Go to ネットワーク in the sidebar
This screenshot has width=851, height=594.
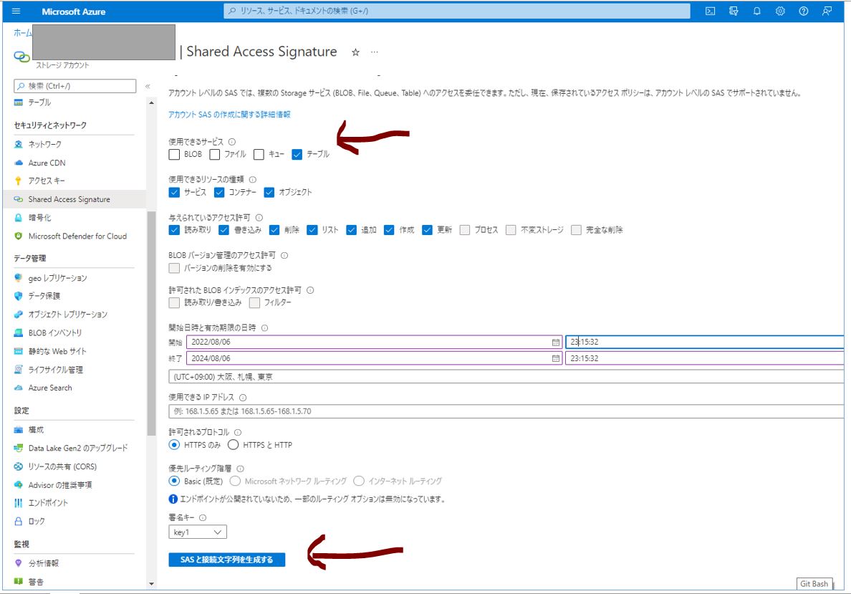[44, 145]
